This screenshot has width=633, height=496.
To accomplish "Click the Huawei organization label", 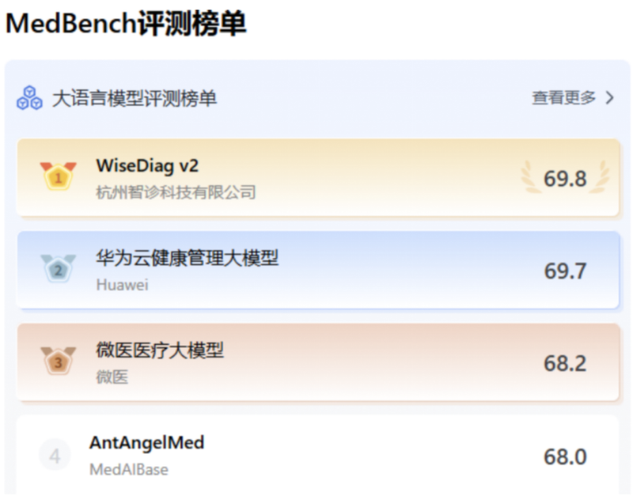I will point(122,285).
